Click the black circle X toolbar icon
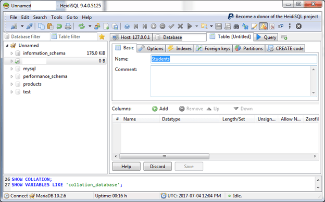This screenshot has height=202, width=325. coord(298,26)
